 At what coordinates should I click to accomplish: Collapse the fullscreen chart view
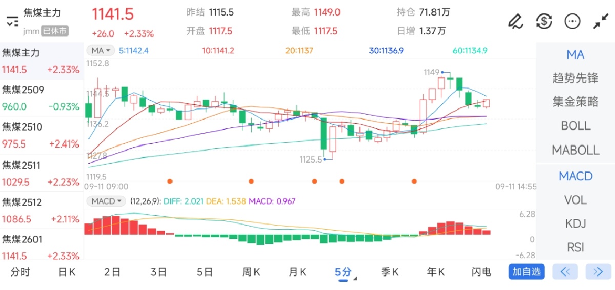tap(600, 21)
